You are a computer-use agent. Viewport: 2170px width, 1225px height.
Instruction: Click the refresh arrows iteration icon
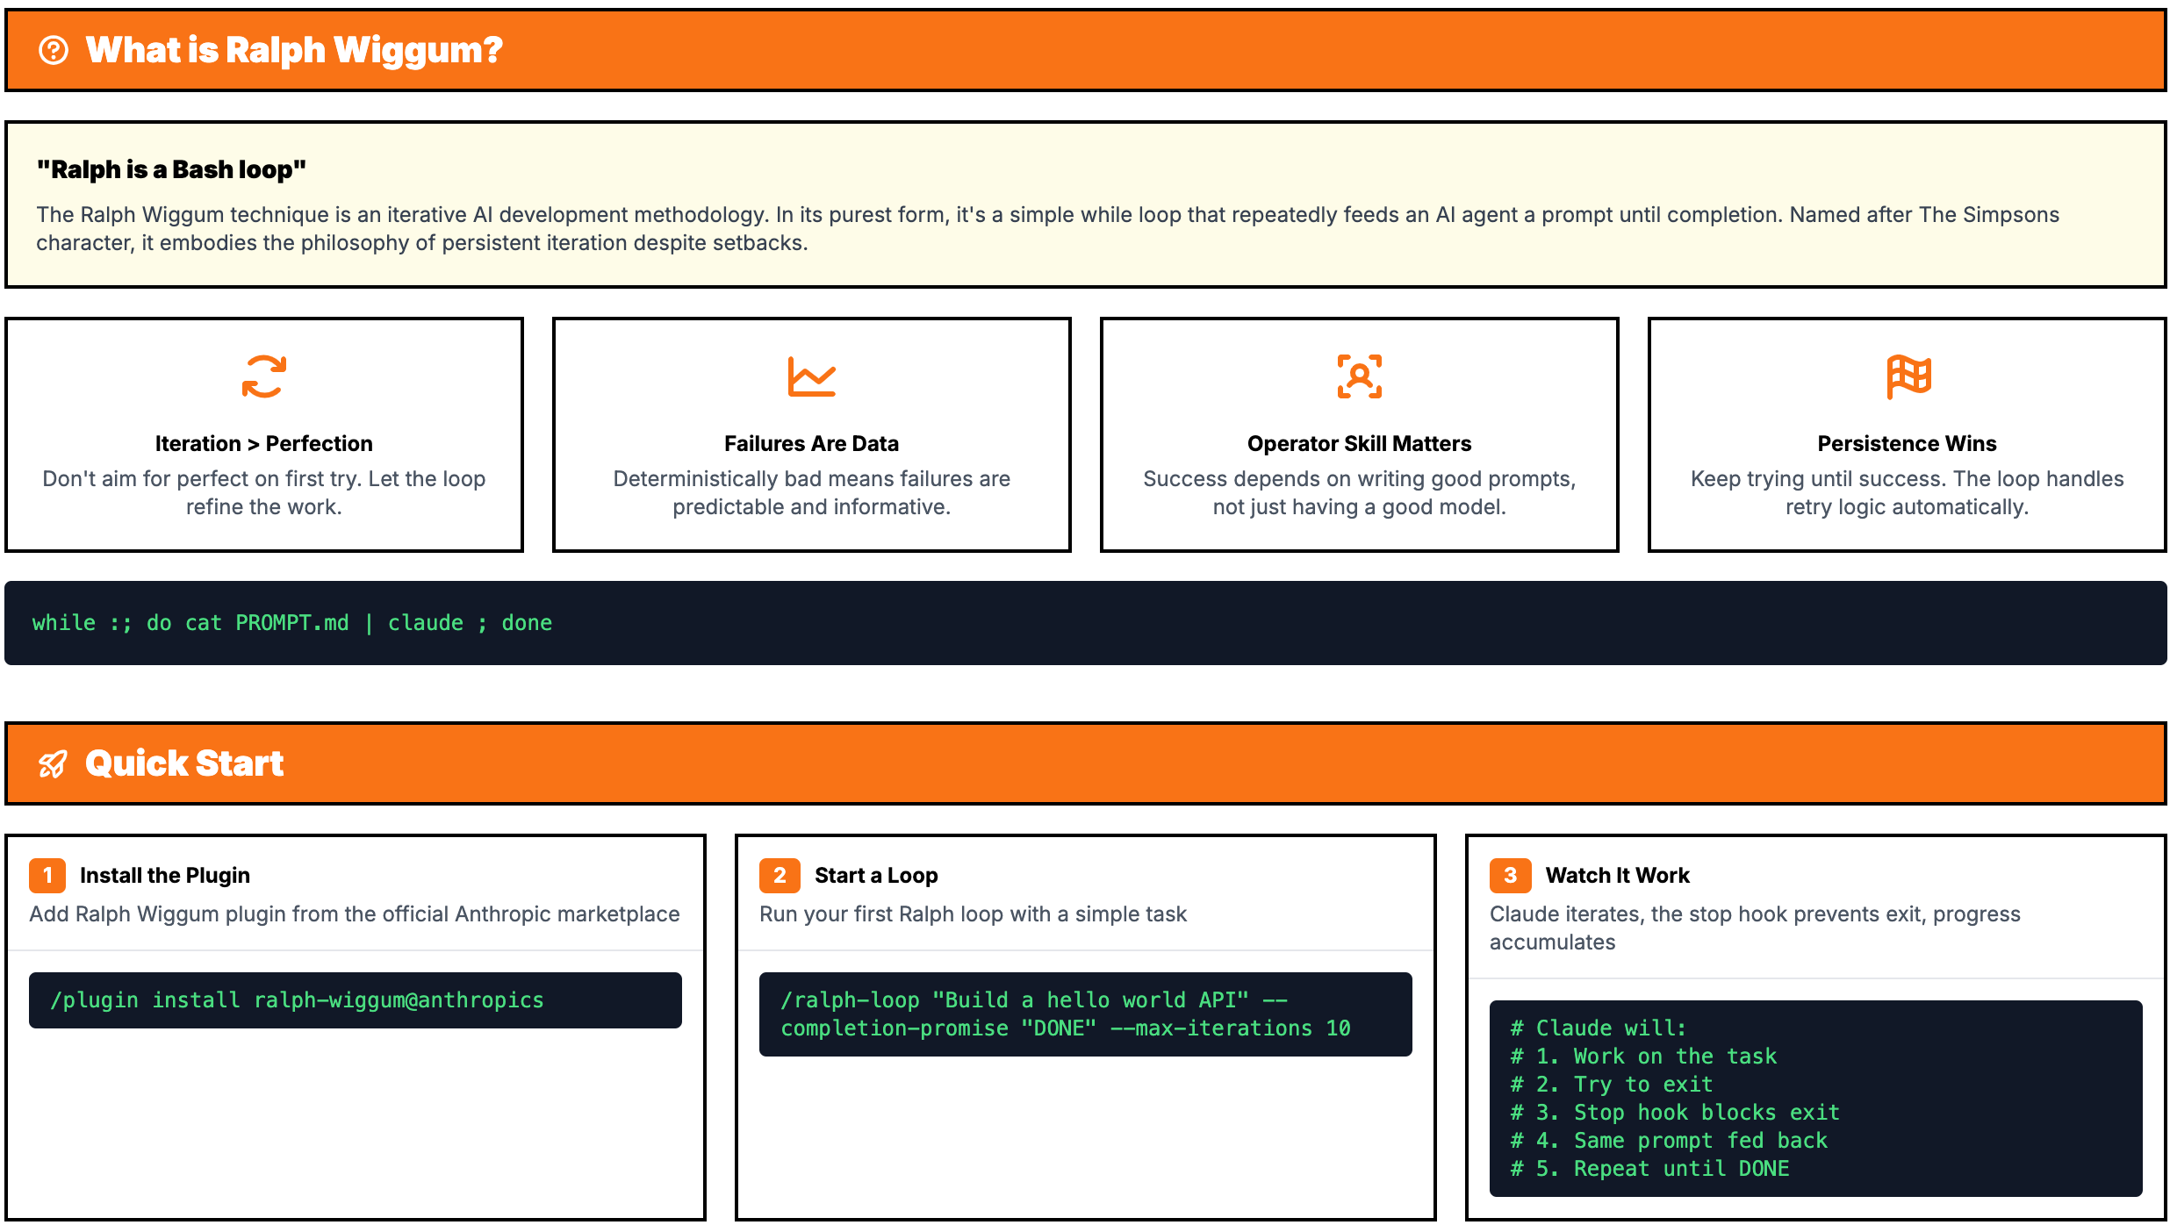[x=263, y=376]
